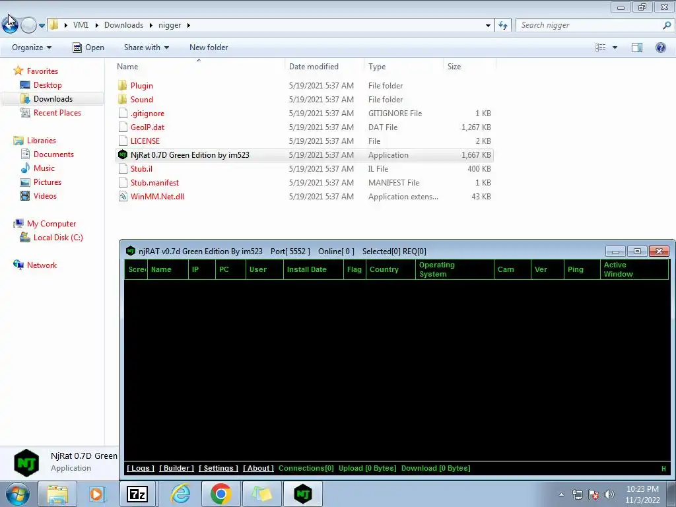The image size is (676, 507).
Task: Select Local Disk (C:) in sidebar
Action: 58,238
